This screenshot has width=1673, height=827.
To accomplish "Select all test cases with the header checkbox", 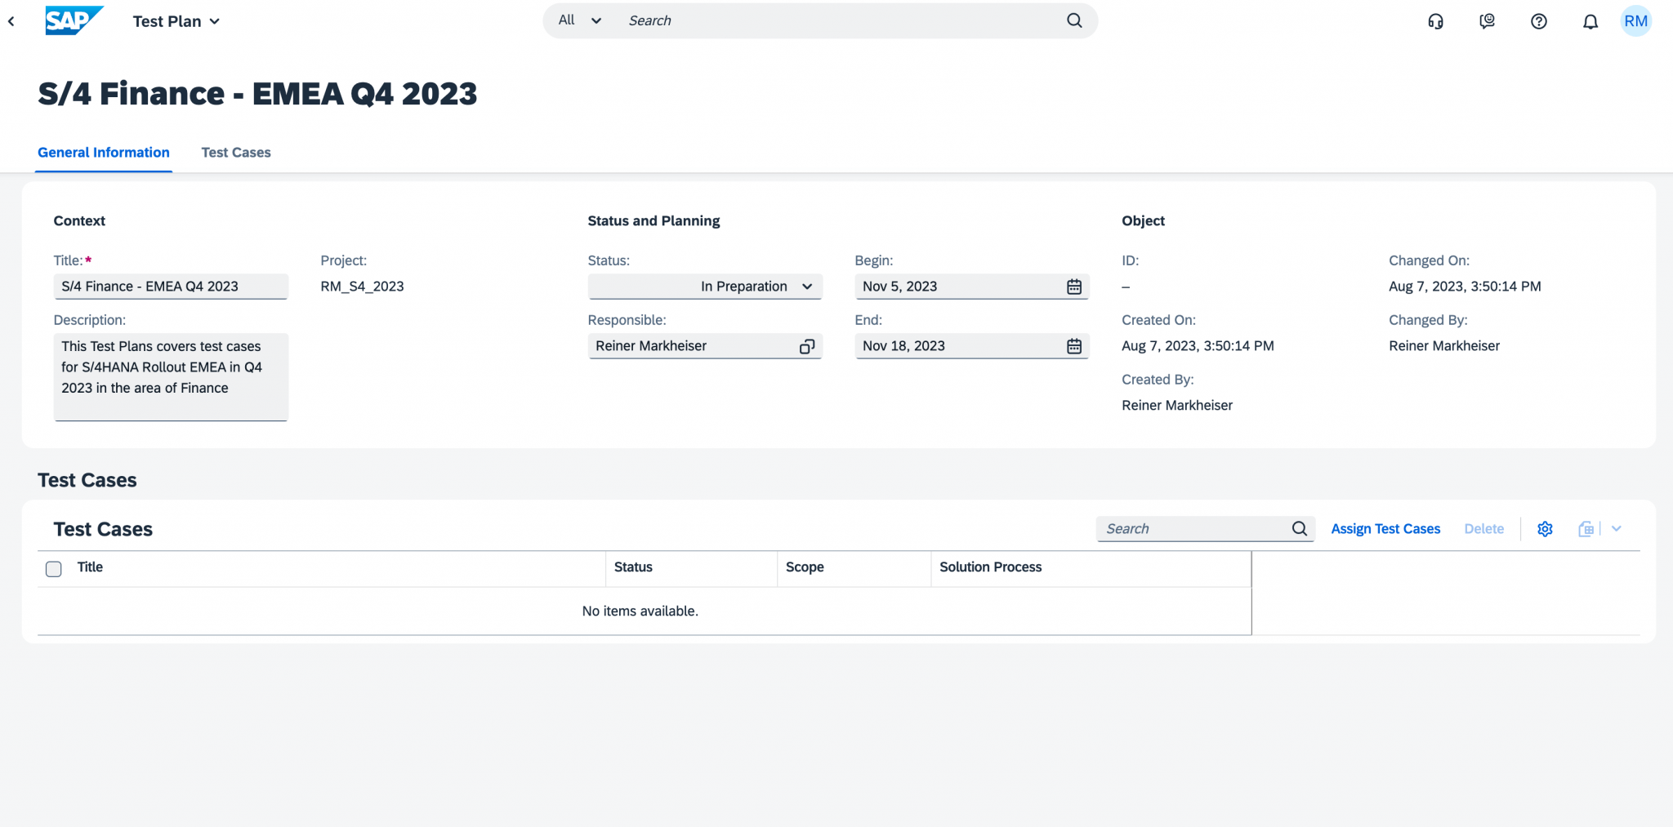I will (x=53, y=568).
